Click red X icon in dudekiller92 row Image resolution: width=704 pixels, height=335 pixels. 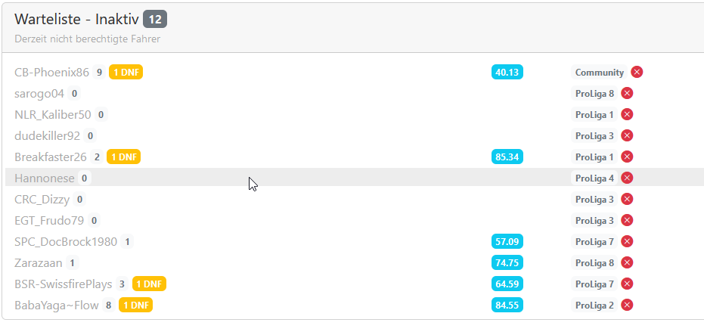(627, 136)
